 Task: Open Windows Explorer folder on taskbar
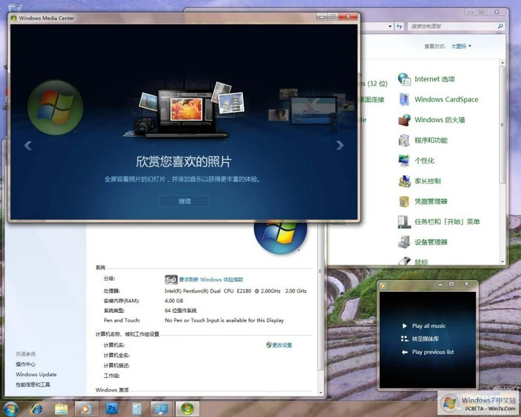click(61, 409)
